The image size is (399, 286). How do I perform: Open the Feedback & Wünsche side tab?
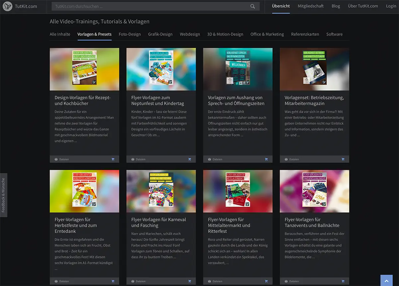tap(3, 195)
